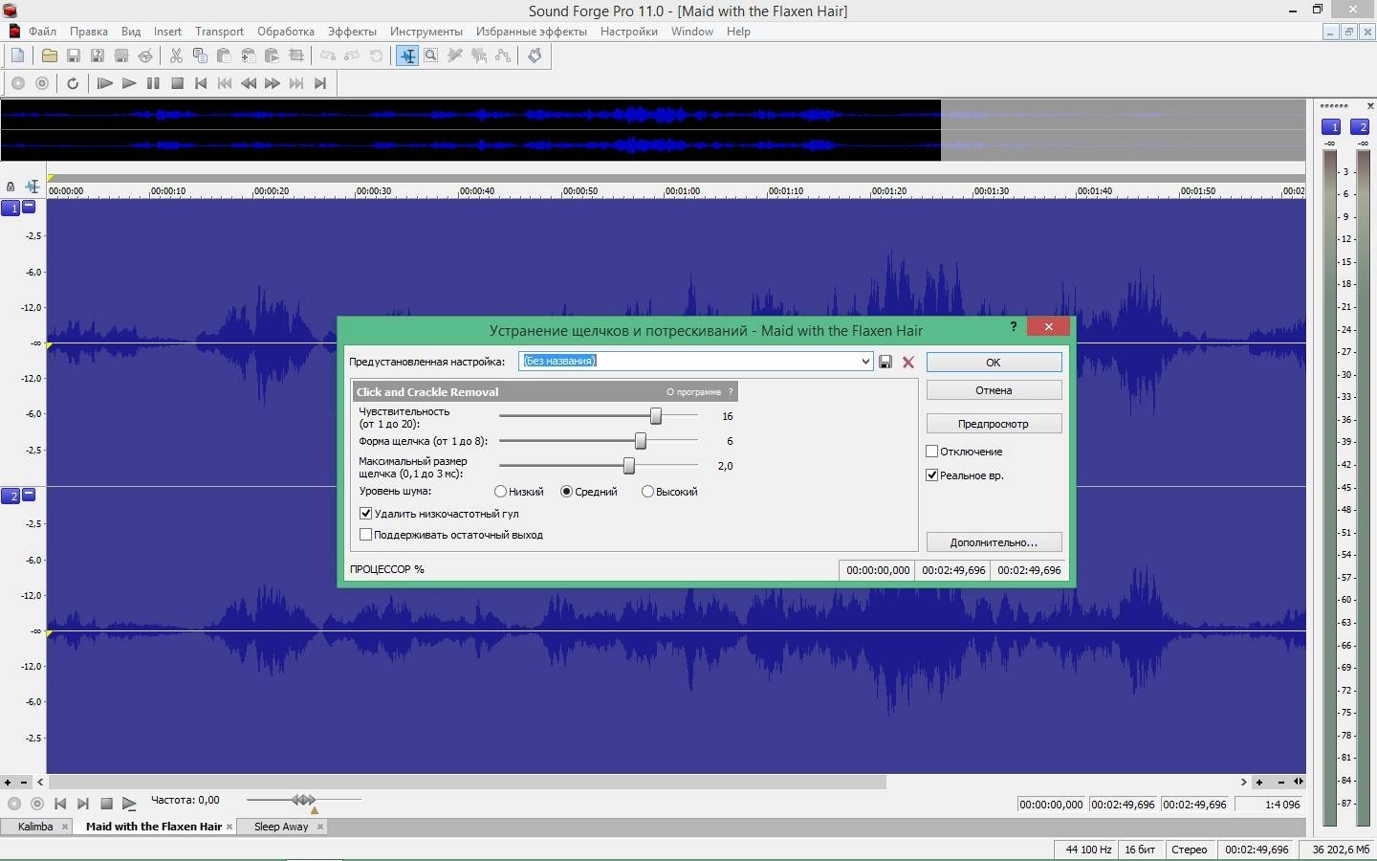Open a file using the folder icon
1377x861 pixels.
pos(49,55)
